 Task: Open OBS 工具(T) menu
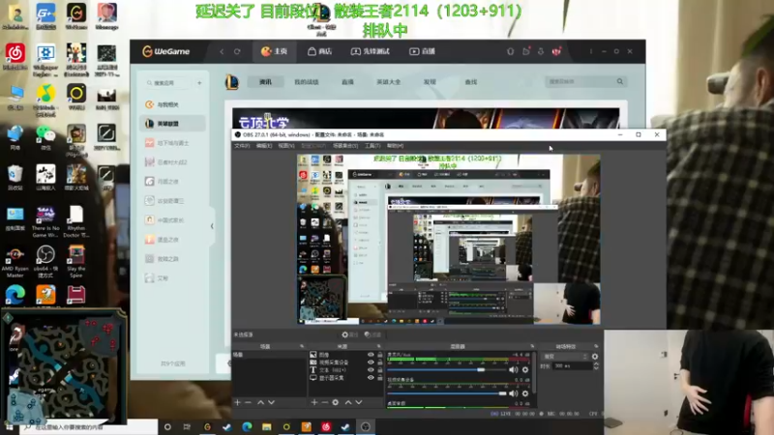click(372, 146)
